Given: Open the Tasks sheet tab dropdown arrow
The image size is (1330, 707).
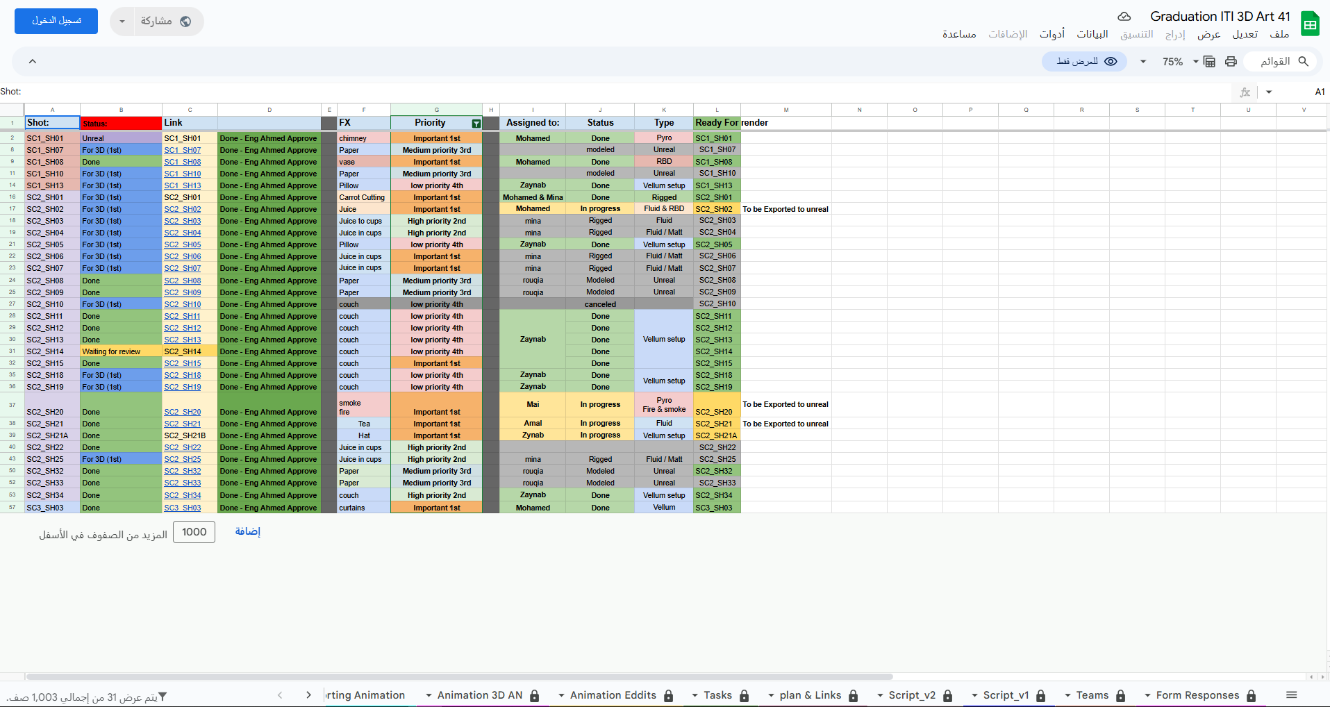Looking at the screenshot, I should [x=695, y=695].
